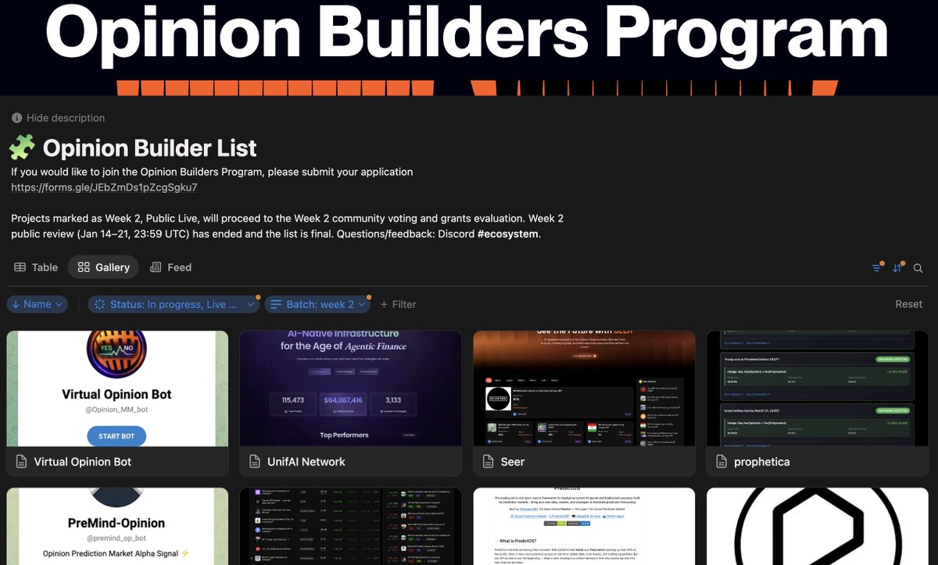Click page icon beside Virtual Opinion Bot
Image resolution: width=938 pixels, height=565 pixels.
coord(20,462)
